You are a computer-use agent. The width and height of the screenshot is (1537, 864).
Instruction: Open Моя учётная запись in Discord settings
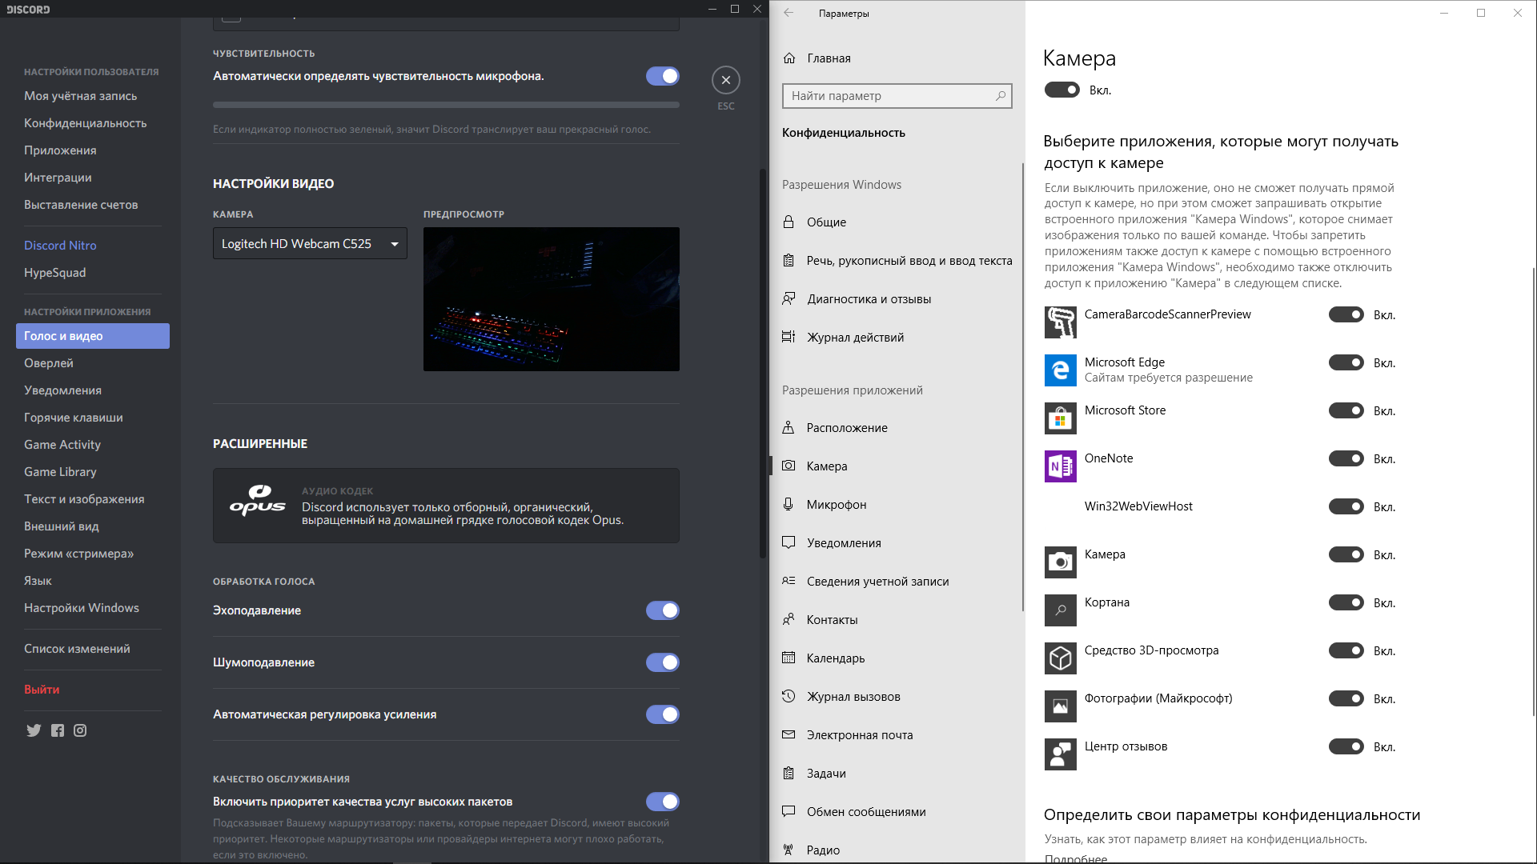pyautogui.click(x=93, y=96)
